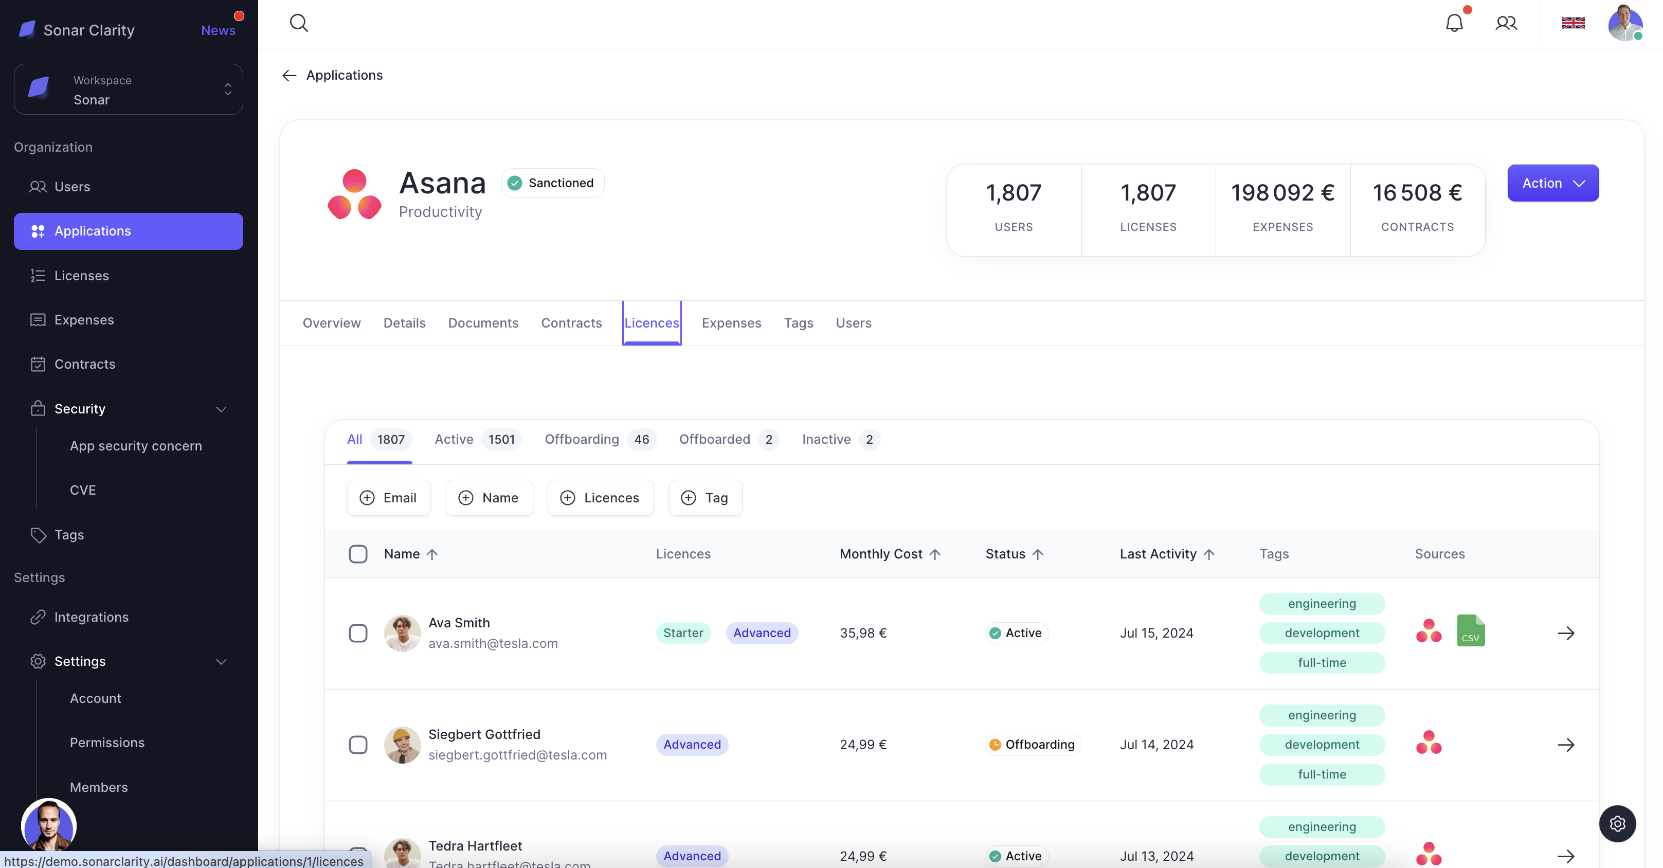Switch to the Contracts tab
The height and width of the screenshot is (868, 1663).
click(571, 323)
